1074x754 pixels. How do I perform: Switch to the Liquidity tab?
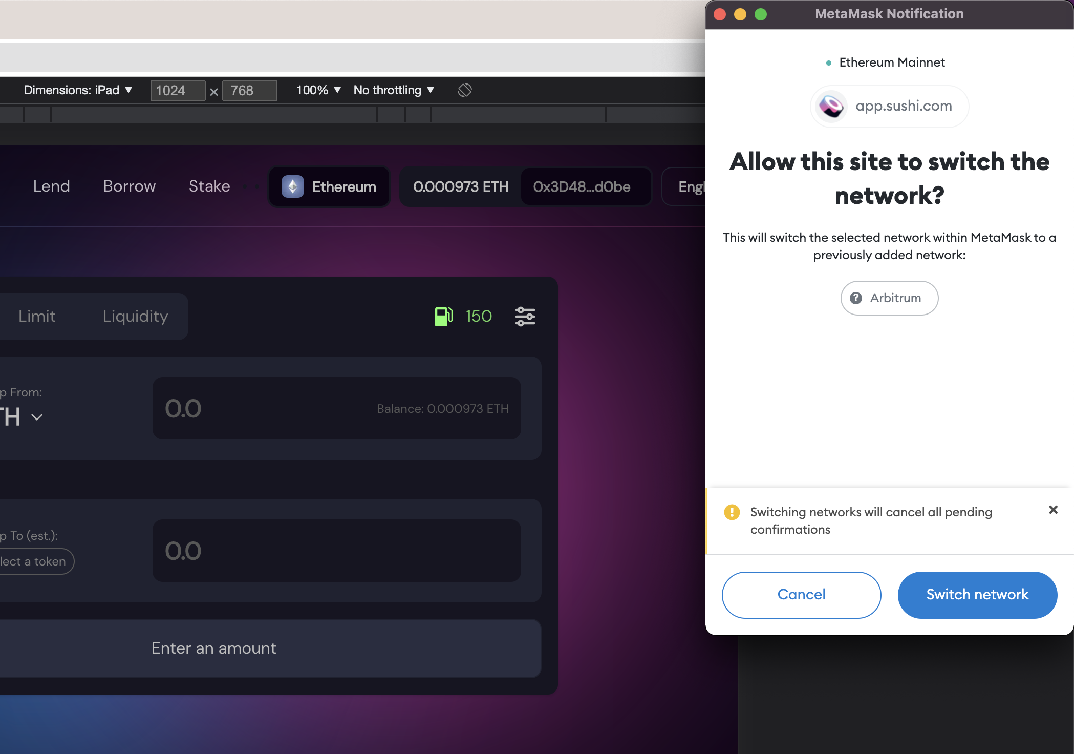(x=135, y=316)
